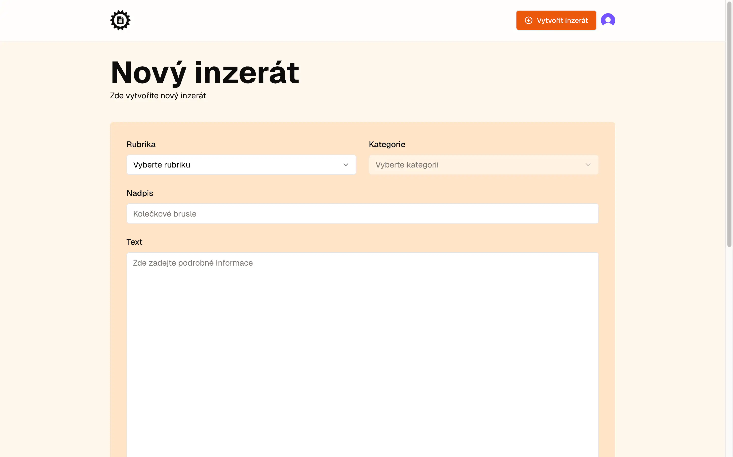Click the 'Zde vytvoříte nový inzerát' subtitle
This screenshot has height=457, width=733.
pyautogui.click(x=158, y=96)
